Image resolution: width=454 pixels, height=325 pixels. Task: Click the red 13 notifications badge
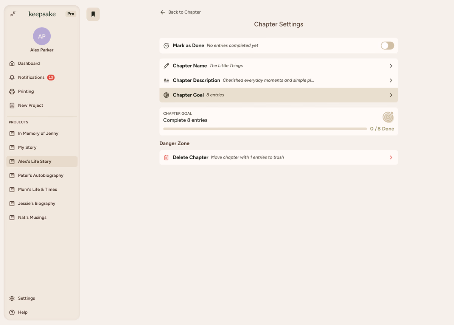[51, 78]
